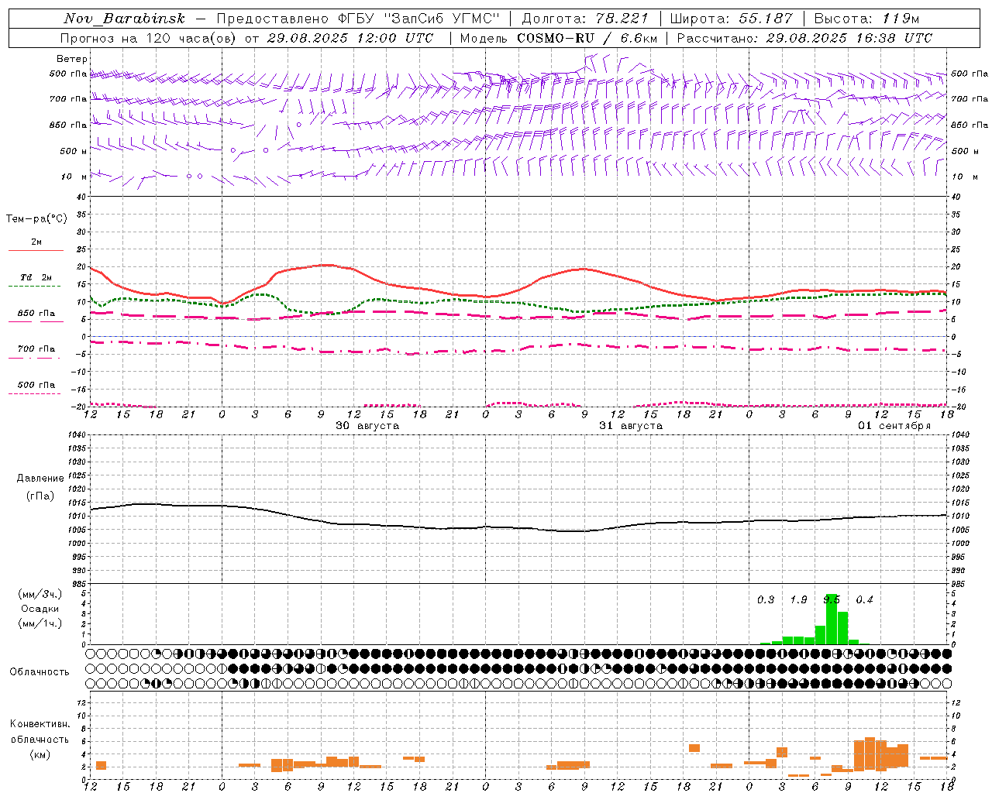Click the Прогноз на 120 часа(ов) text
Screen dimensions: 992x793
click(150, 38)
